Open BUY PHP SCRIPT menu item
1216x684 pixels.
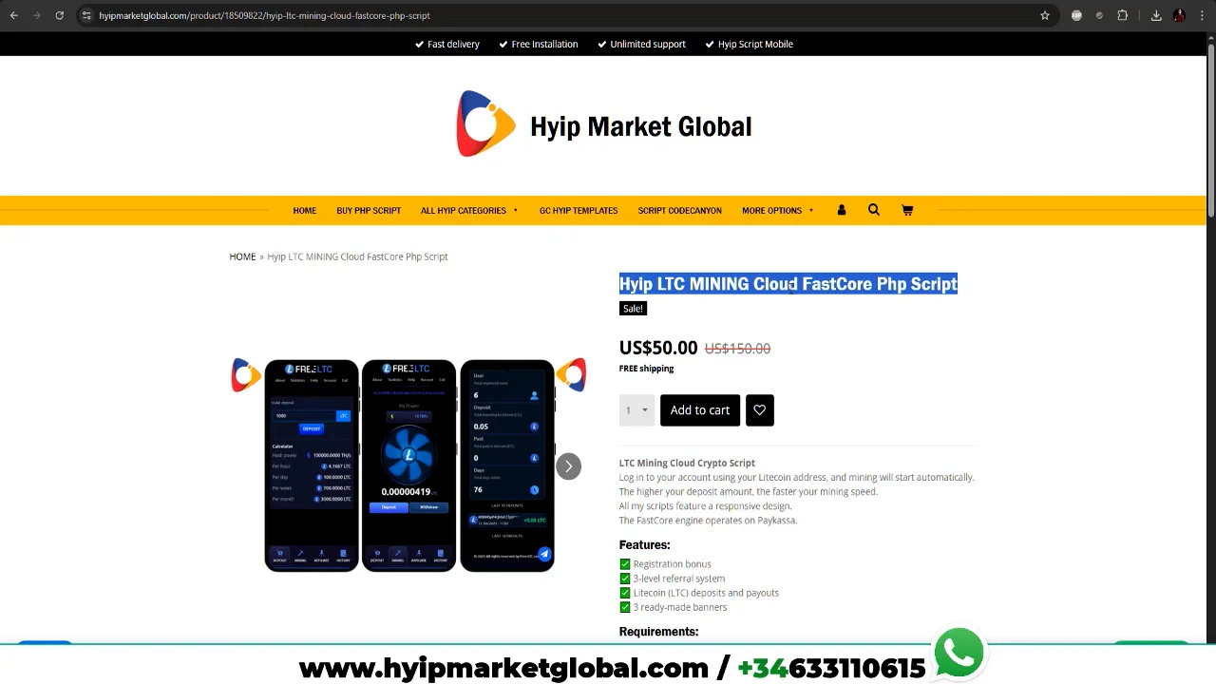pyautogui.click(x=369, y=210)
